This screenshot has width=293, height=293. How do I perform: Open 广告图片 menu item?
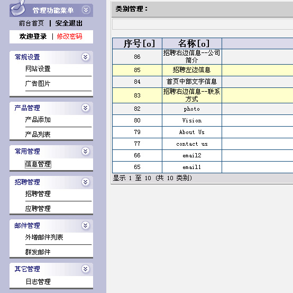pos(38,84)
